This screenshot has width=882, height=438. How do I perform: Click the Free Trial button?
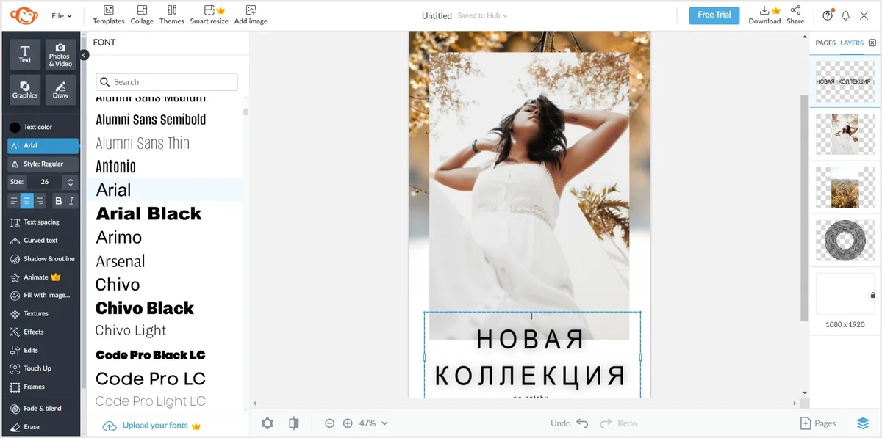coord(714,15)
